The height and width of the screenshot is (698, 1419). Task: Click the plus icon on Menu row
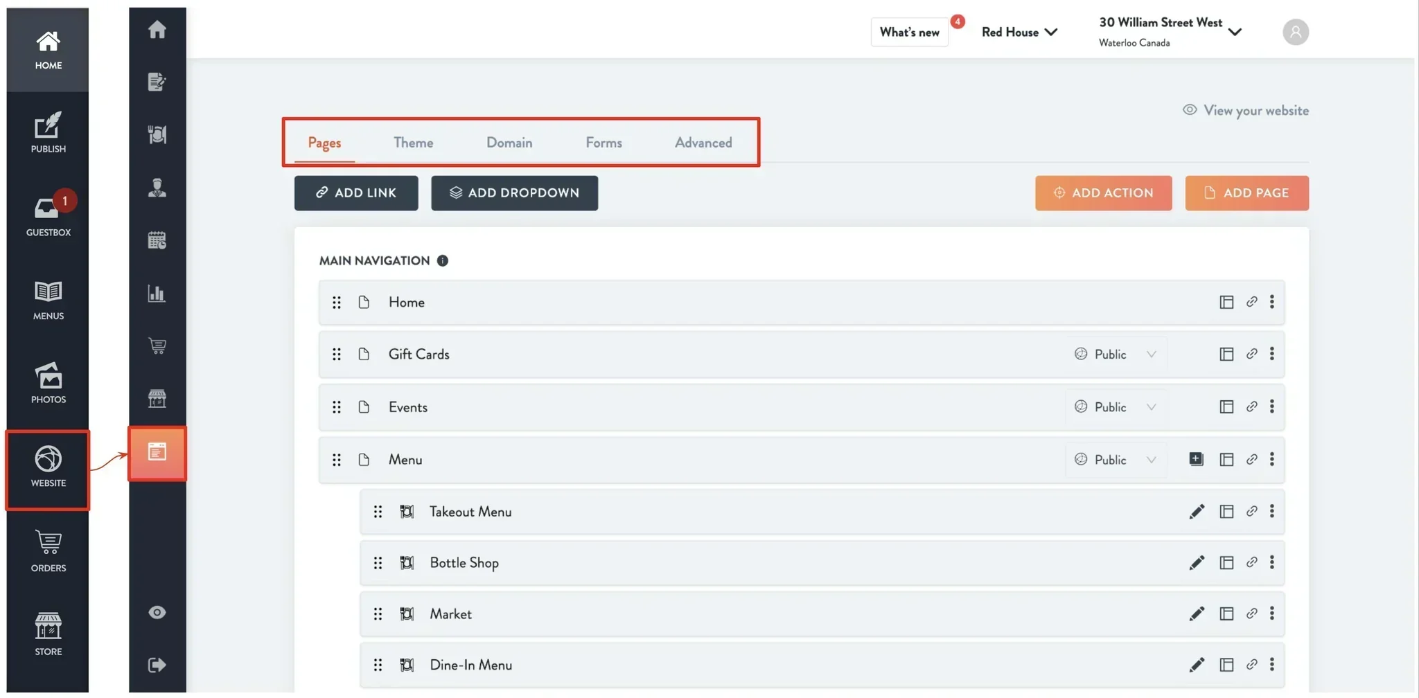coord(1196,459)
